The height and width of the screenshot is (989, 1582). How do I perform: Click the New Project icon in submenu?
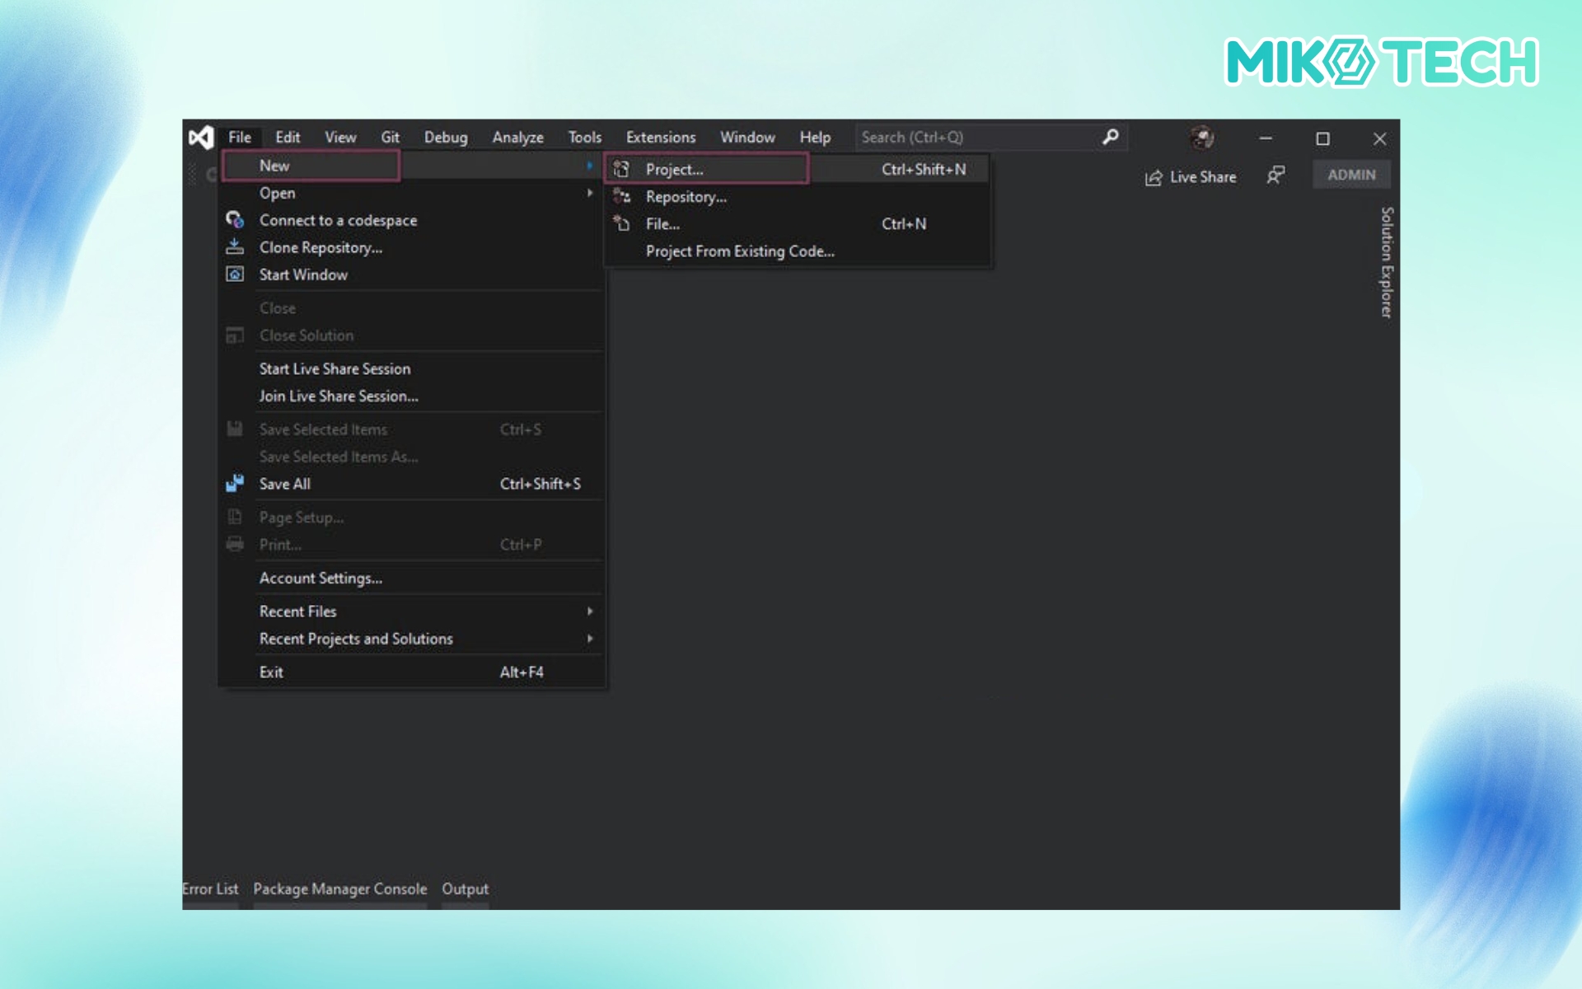click(621, 169)
